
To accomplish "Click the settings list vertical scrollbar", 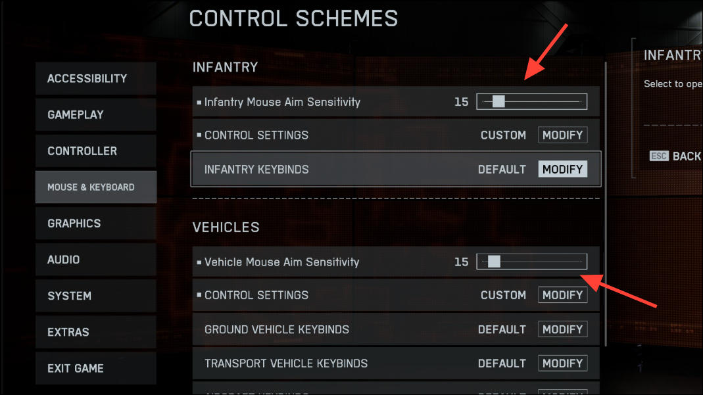I will coord(606,224).
